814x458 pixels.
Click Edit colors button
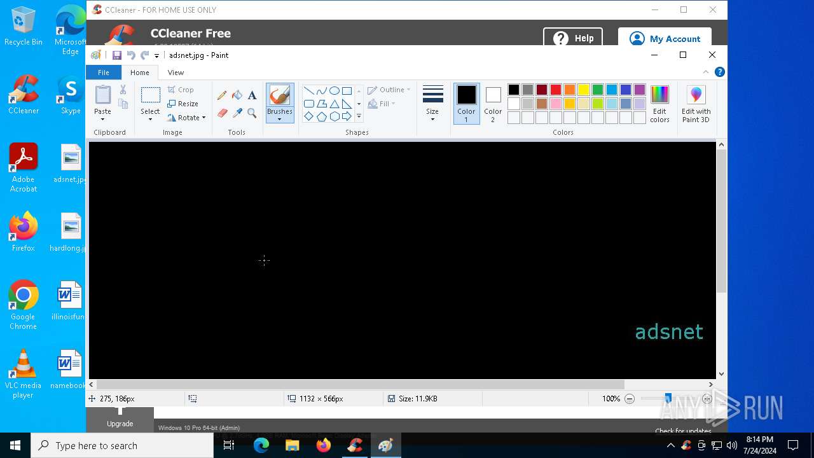(x=659, y=104)
